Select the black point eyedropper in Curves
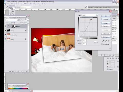The width and height of the screenshot is (123, 92). [103, 41]
